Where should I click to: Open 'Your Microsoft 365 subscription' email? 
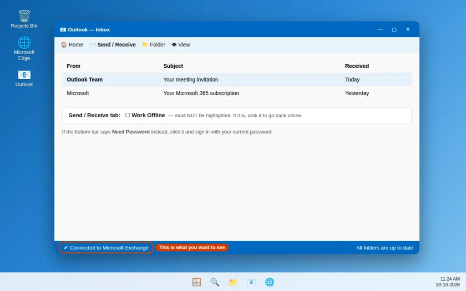click(x=201, y=93)
